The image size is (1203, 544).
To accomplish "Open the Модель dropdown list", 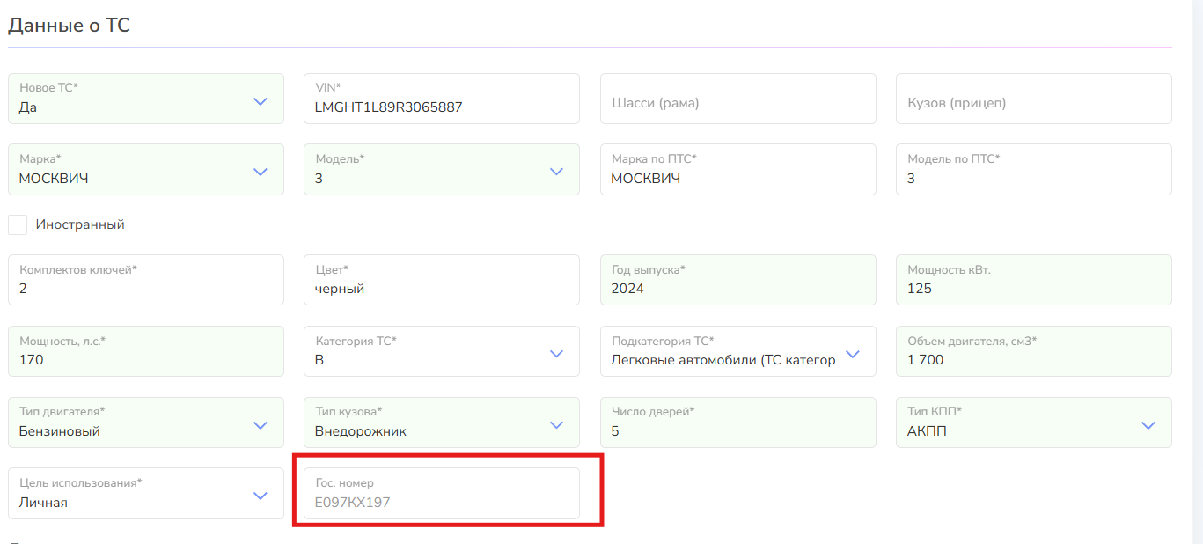I will 555,172.
